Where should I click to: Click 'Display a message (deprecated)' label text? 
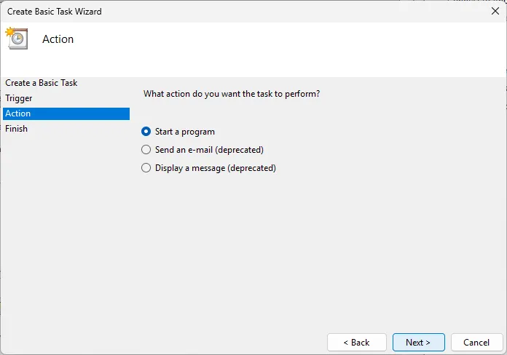(216, 168)
